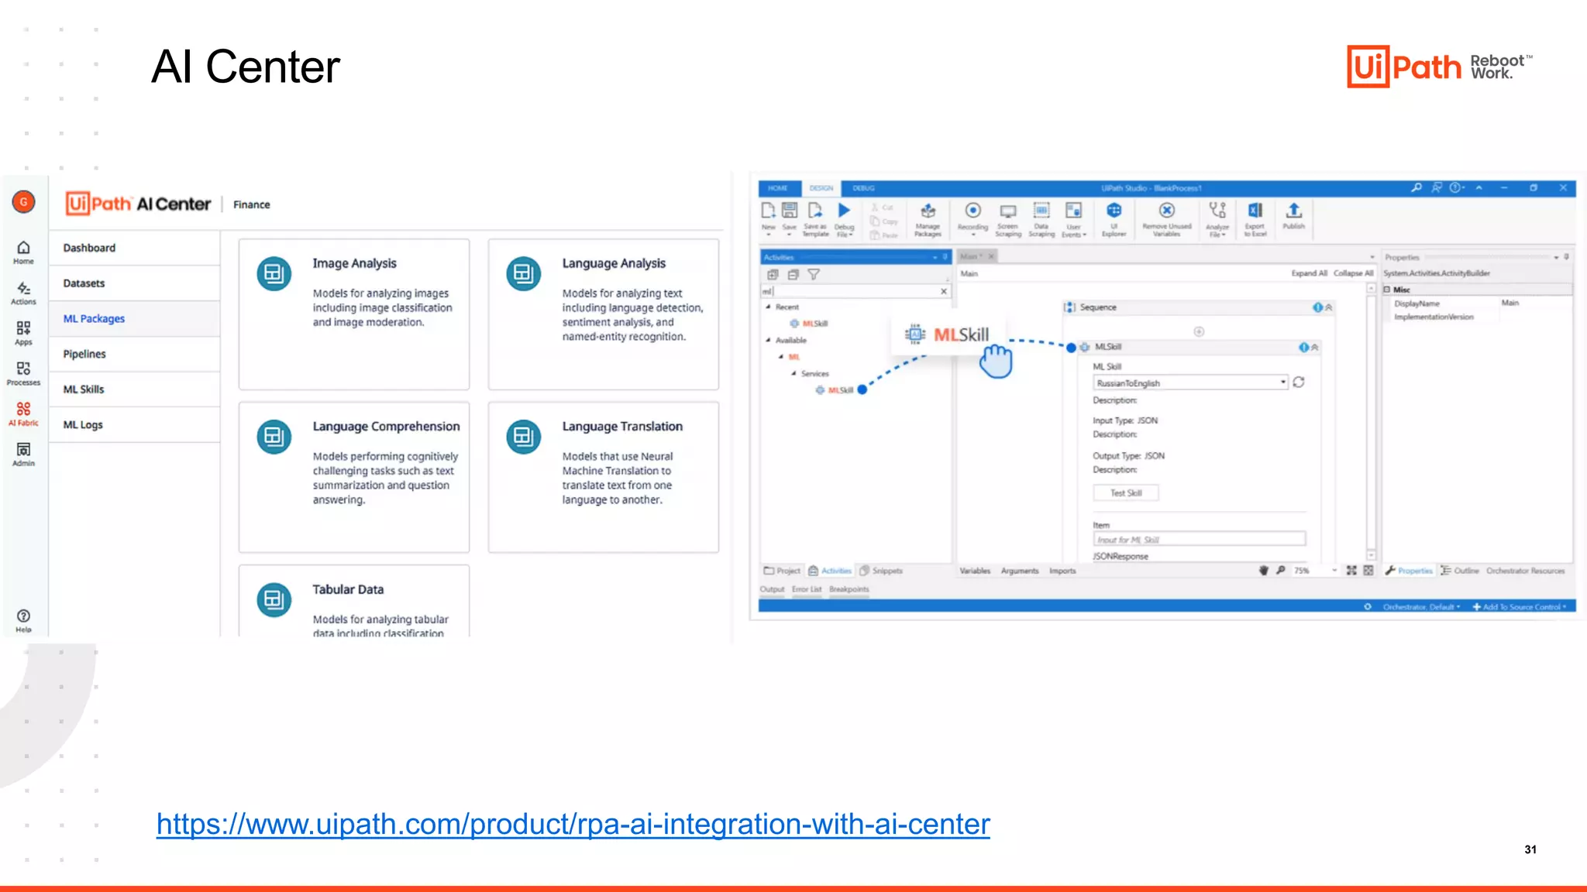Switch to the DEBUG ribbon tab
Viewport: 1587px width, 892px height.
(863, 188)
